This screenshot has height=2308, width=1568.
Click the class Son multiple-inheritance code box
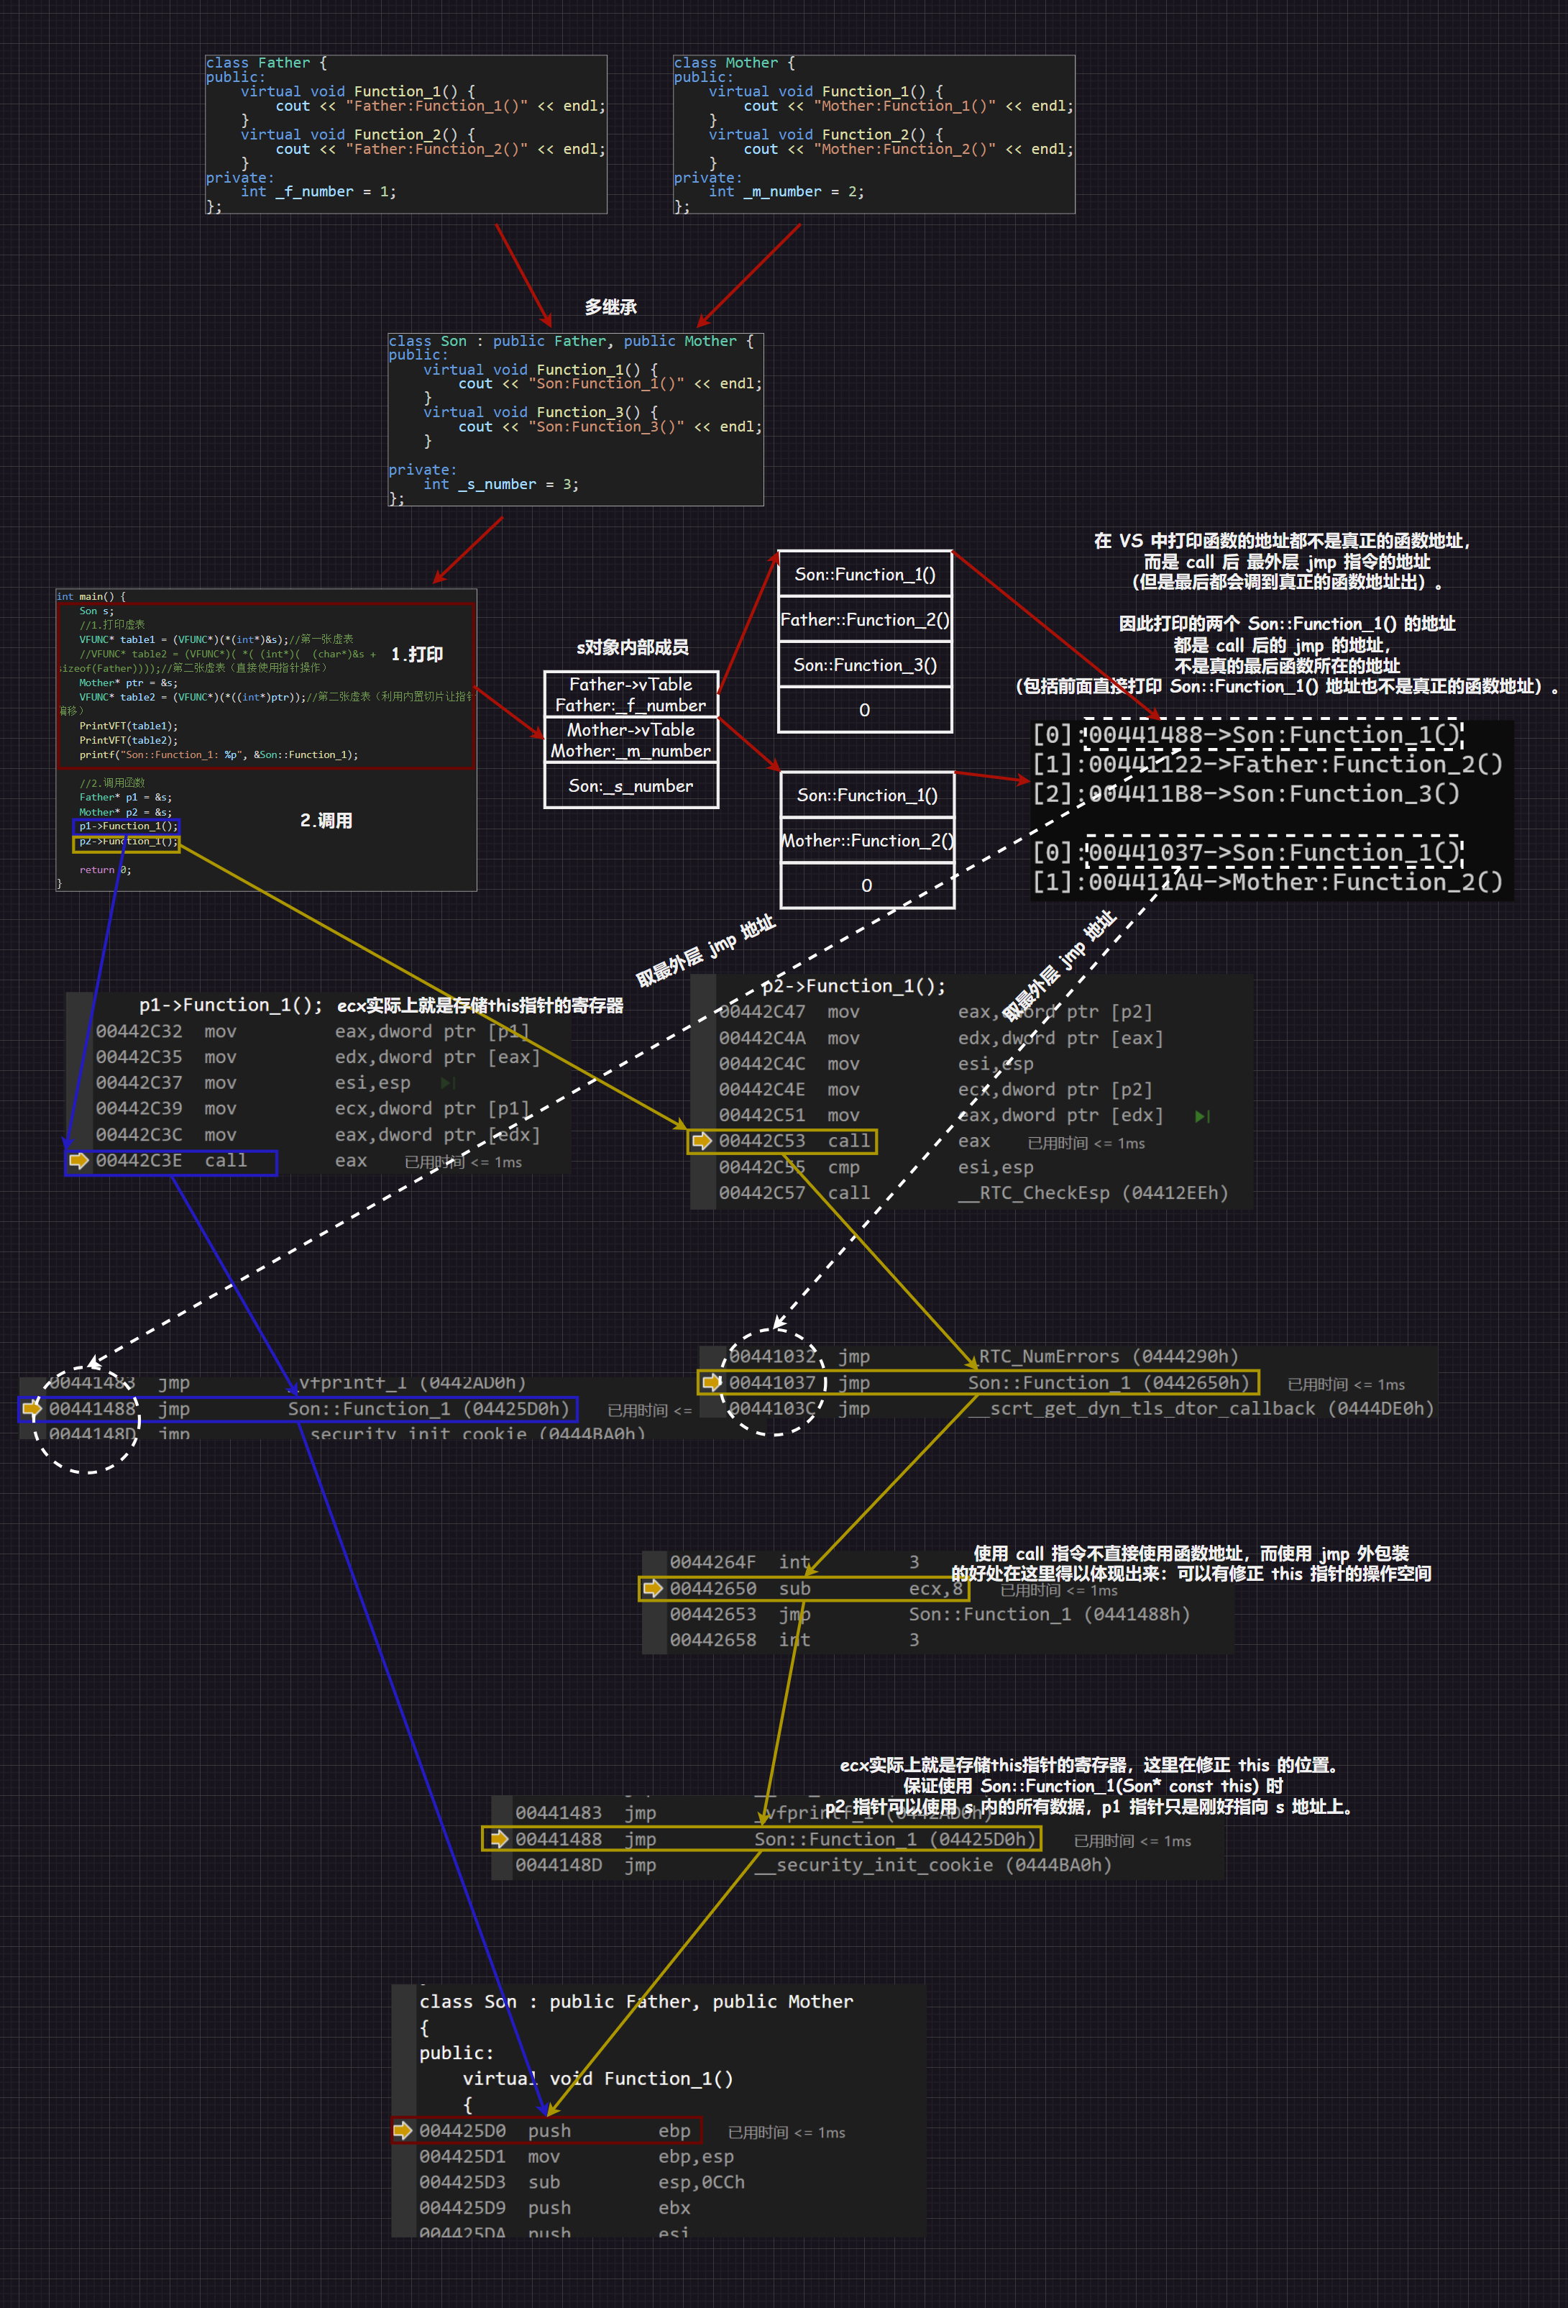click(574, 419)
